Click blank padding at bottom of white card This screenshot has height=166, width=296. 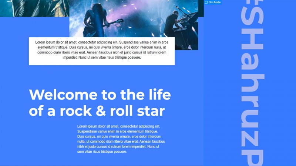[x=102, y=62]
